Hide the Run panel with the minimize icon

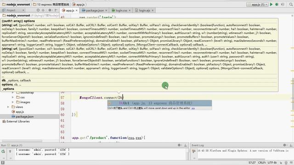click(x=186, y=145)
